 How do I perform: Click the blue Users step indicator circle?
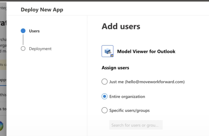[23, 31]
